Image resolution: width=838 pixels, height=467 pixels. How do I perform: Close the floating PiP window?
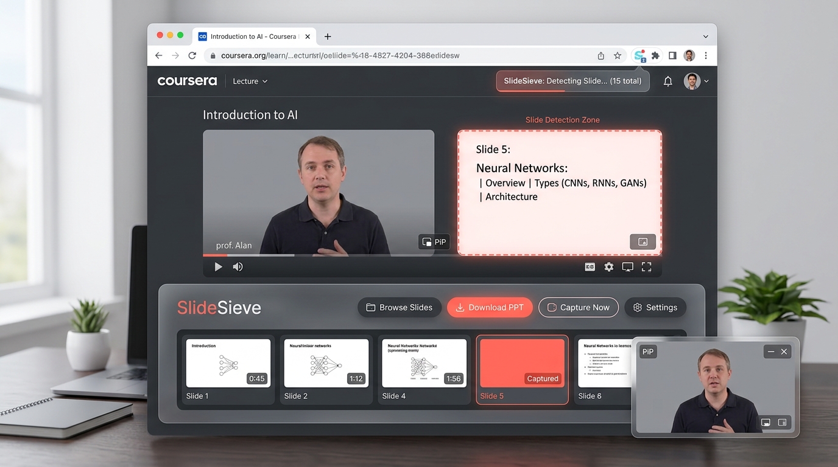[x=784, y=351]
